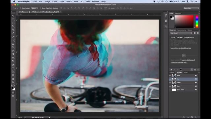This screenshot has width=211, height=119.
Task: Open the Auto-Select Group dropdown
Action: coord(34,8)
